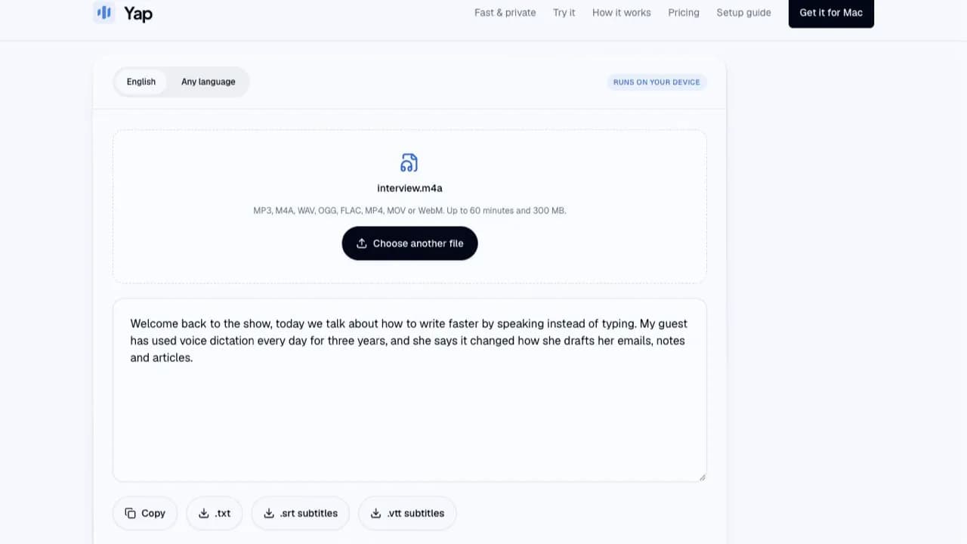
Task: Click the download icon beside .vtt subtitles
Action: (x=375, y=513)
